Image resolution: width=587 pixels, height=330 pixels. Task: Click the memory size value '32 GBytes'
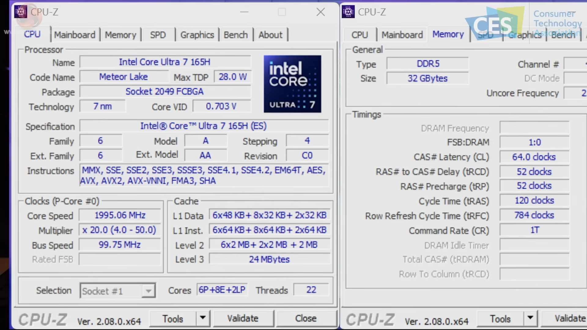[x=428, y=78]
